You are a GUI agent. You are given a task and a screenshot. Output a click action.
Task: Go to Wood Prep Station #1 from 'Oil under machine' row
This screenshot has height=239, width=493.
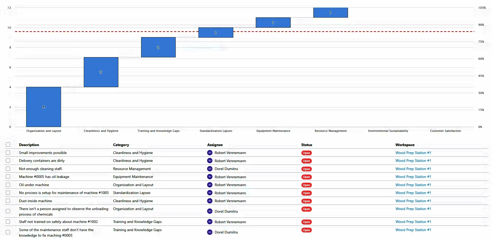tap(413, 185)
